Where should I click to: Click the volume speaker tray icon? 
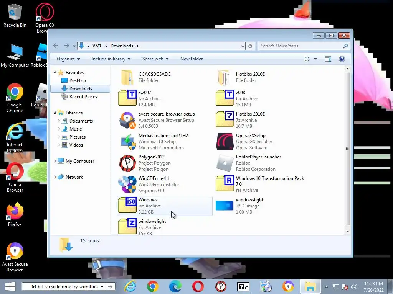(354, 287)
